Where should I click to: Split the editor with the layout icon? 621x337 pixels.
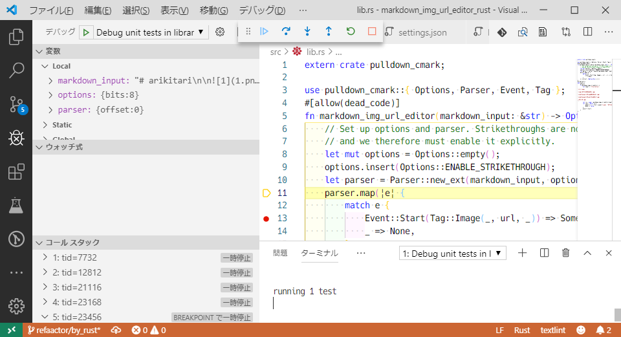[587, 32]
